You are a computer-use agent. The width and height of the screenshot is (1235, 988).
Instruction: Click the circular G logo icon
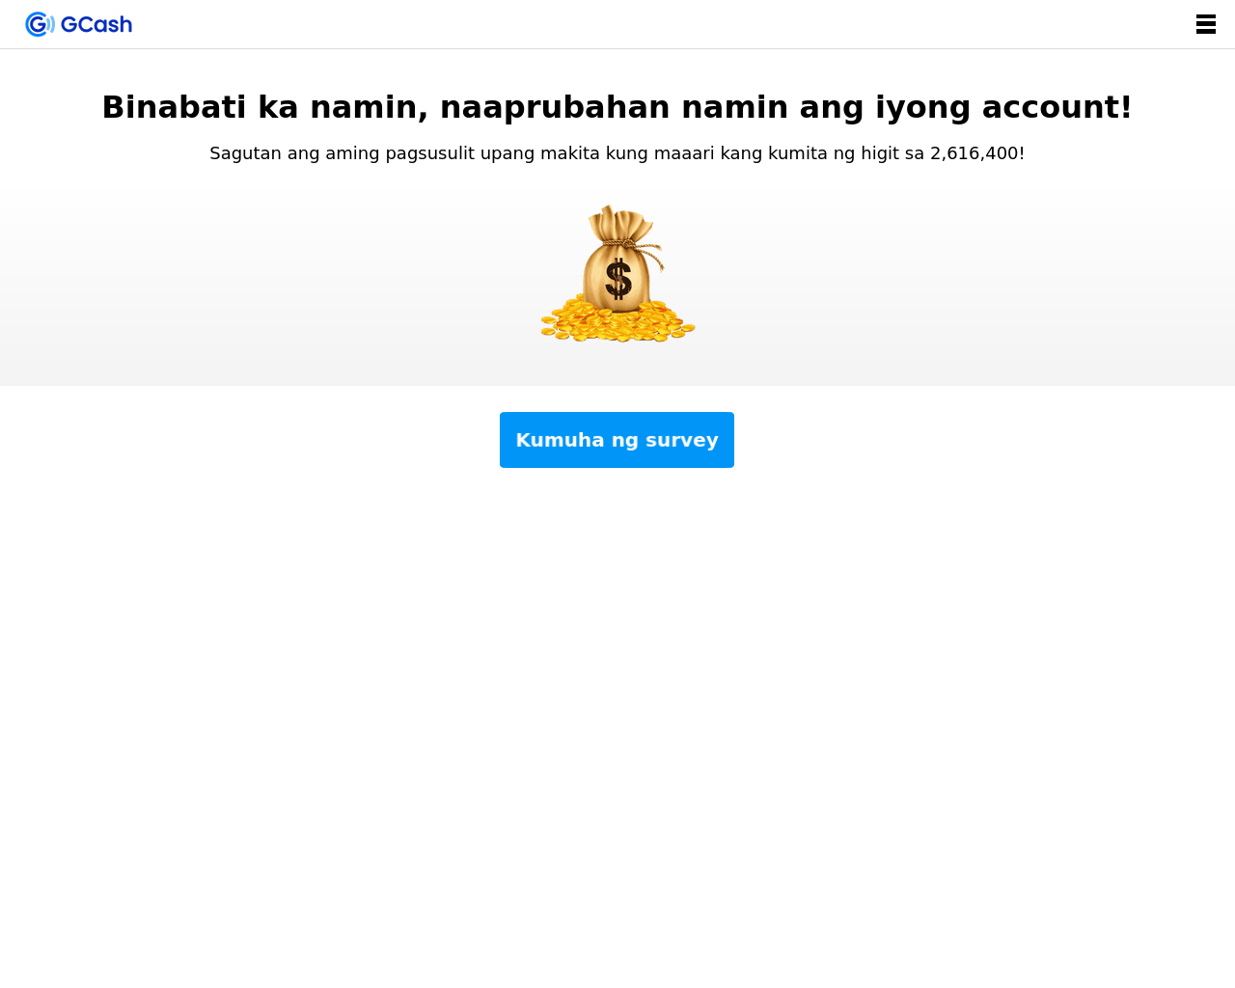[x=38, y=24]
